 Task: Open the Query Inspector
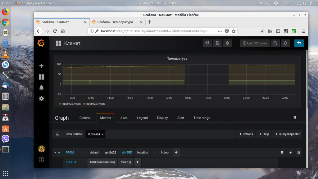287,134
